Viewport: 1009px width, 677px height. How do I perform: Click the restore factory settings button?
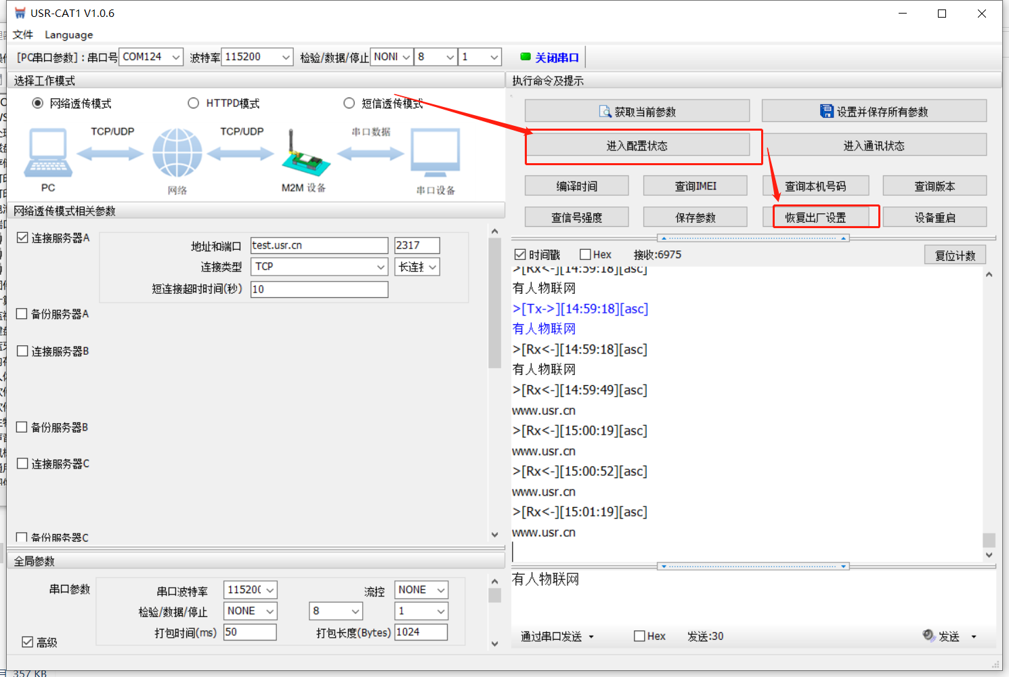(815, 217)
